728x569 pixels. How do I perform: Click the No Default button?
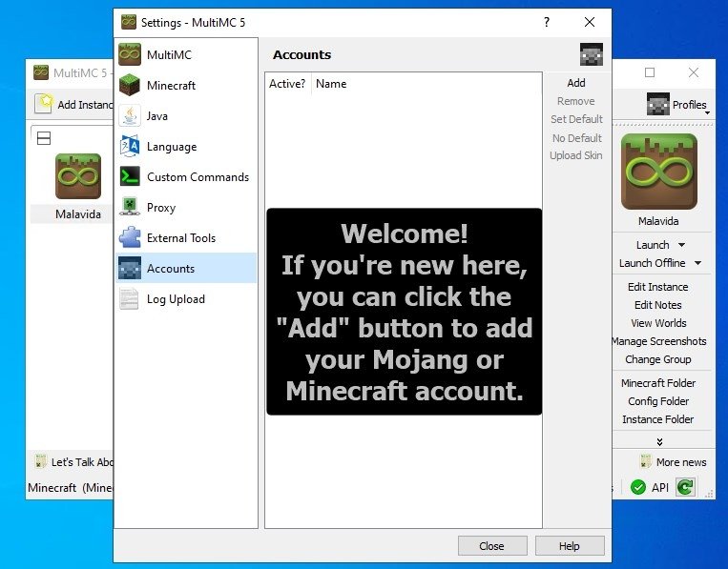[x=576, y=138]
